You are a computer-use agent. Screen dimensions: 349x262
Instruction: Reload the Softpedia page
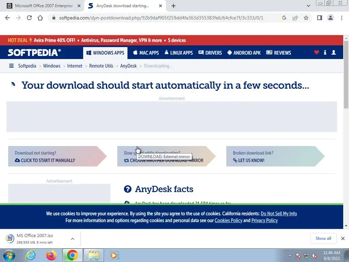29,18
